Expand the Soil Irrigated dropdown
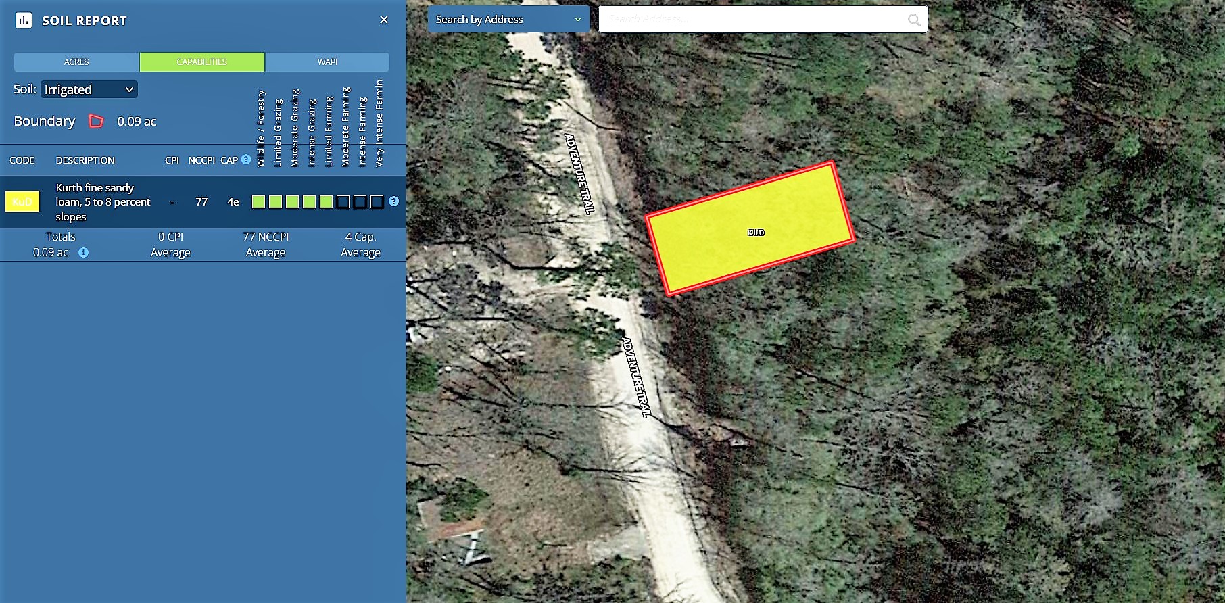The height and width of the screenshot is (603, 1225). click(x=89, y=90)
